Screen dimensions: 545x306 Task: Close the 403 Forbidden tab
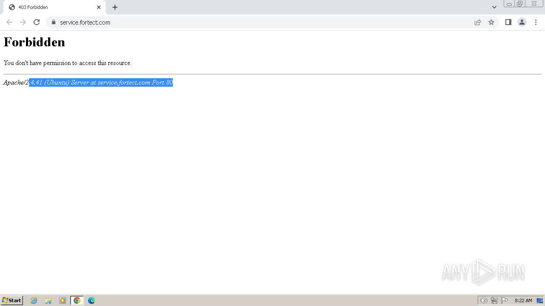click(99, 7)
